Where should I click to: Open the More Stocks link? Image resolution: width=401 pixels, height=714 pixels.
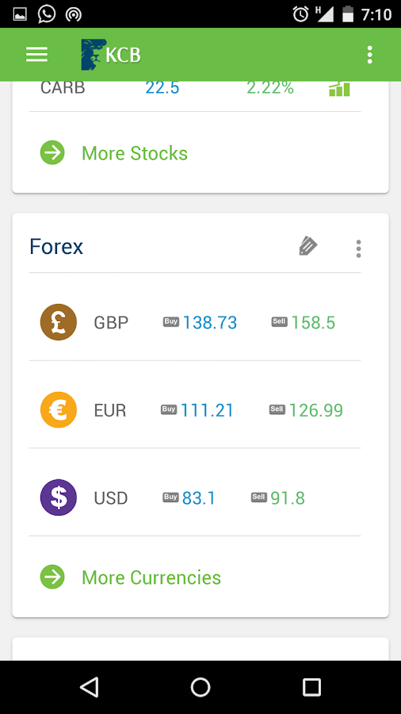pos(135,153)
